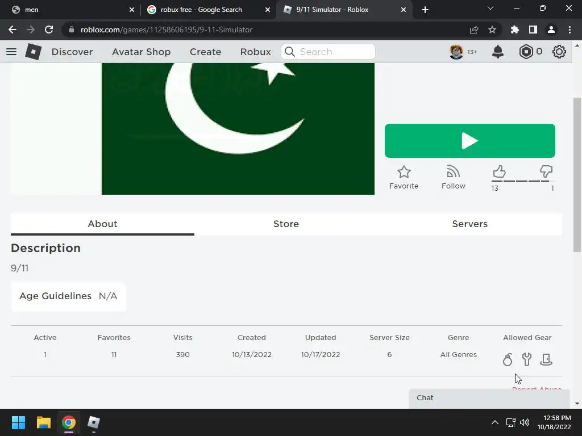
Task: Click the 13+ age label
Action: coord(472,52)
